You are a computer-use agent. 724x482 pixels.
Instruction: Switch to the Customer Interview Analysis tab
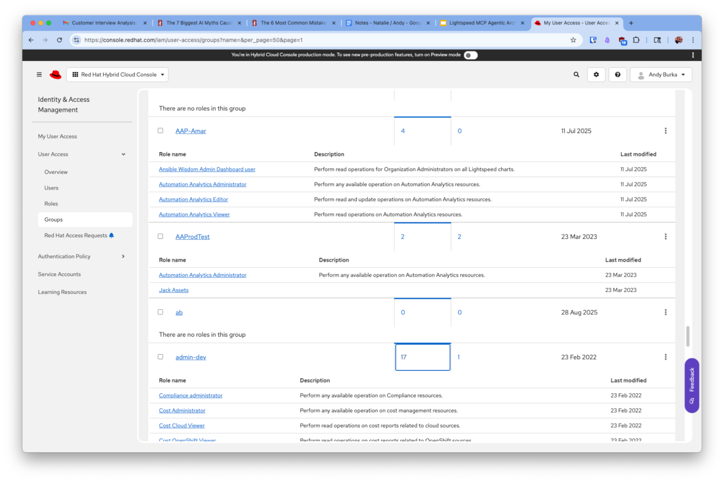104,23
